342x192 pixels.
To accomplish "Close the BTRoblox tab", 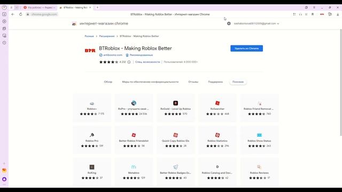I will (90, 7).
